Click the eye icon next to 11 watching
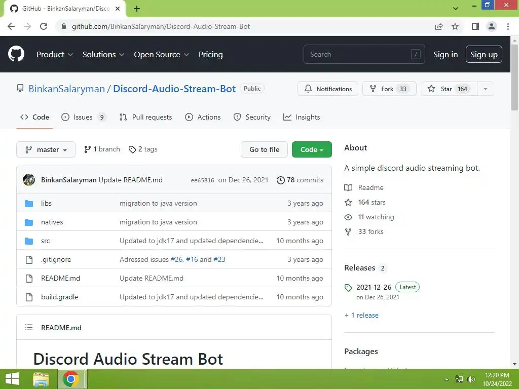Viewport: 519px width, 389px height. click(348, 217)
